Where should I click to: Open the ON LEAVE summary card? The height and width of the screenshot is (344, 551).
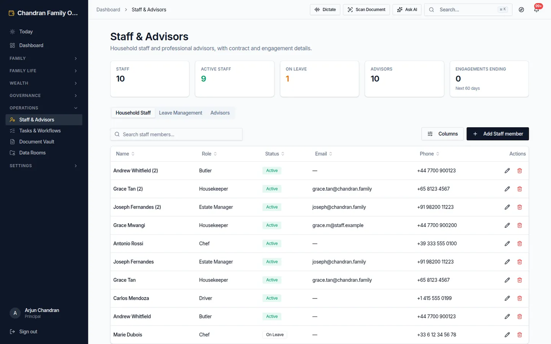(x=320, y=79)
